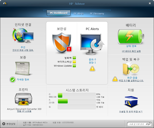Click the red exclamation badge on shield
154x128 pixels.
(69, 49)
